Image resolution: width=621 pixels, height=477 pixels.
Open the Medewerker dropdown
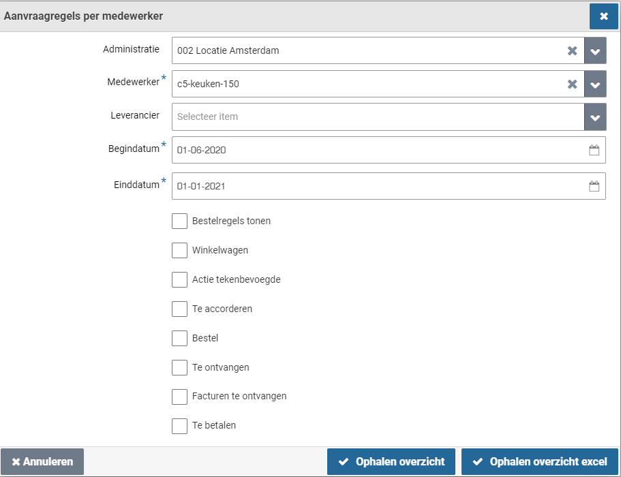point(594,84)
